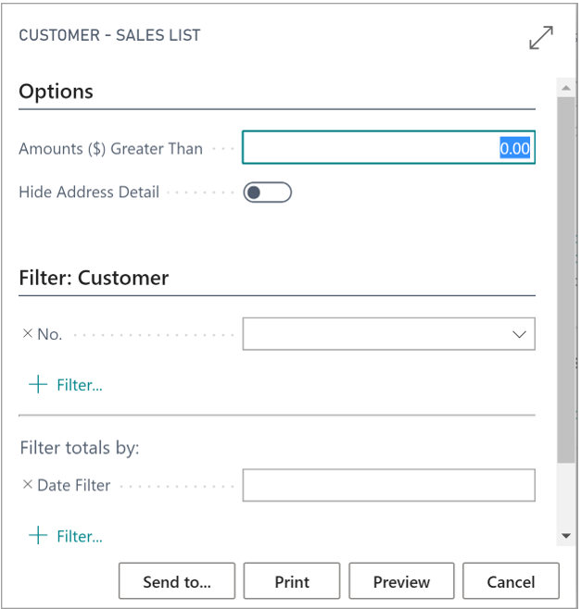Toggle Hide Address Detail switch
The image size is (581, 609).
click(268, 193)
